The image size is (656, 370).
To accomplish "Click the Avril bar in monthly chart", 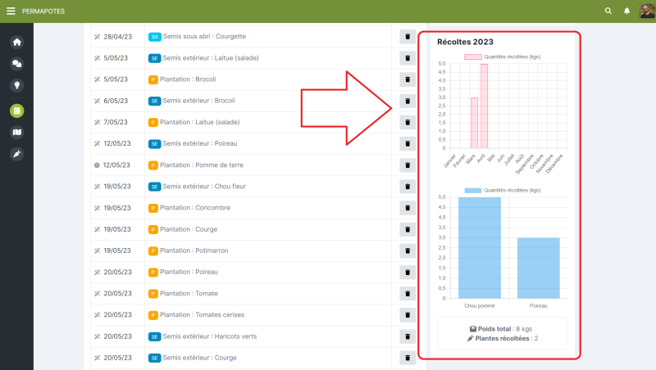I will point(484,106).
